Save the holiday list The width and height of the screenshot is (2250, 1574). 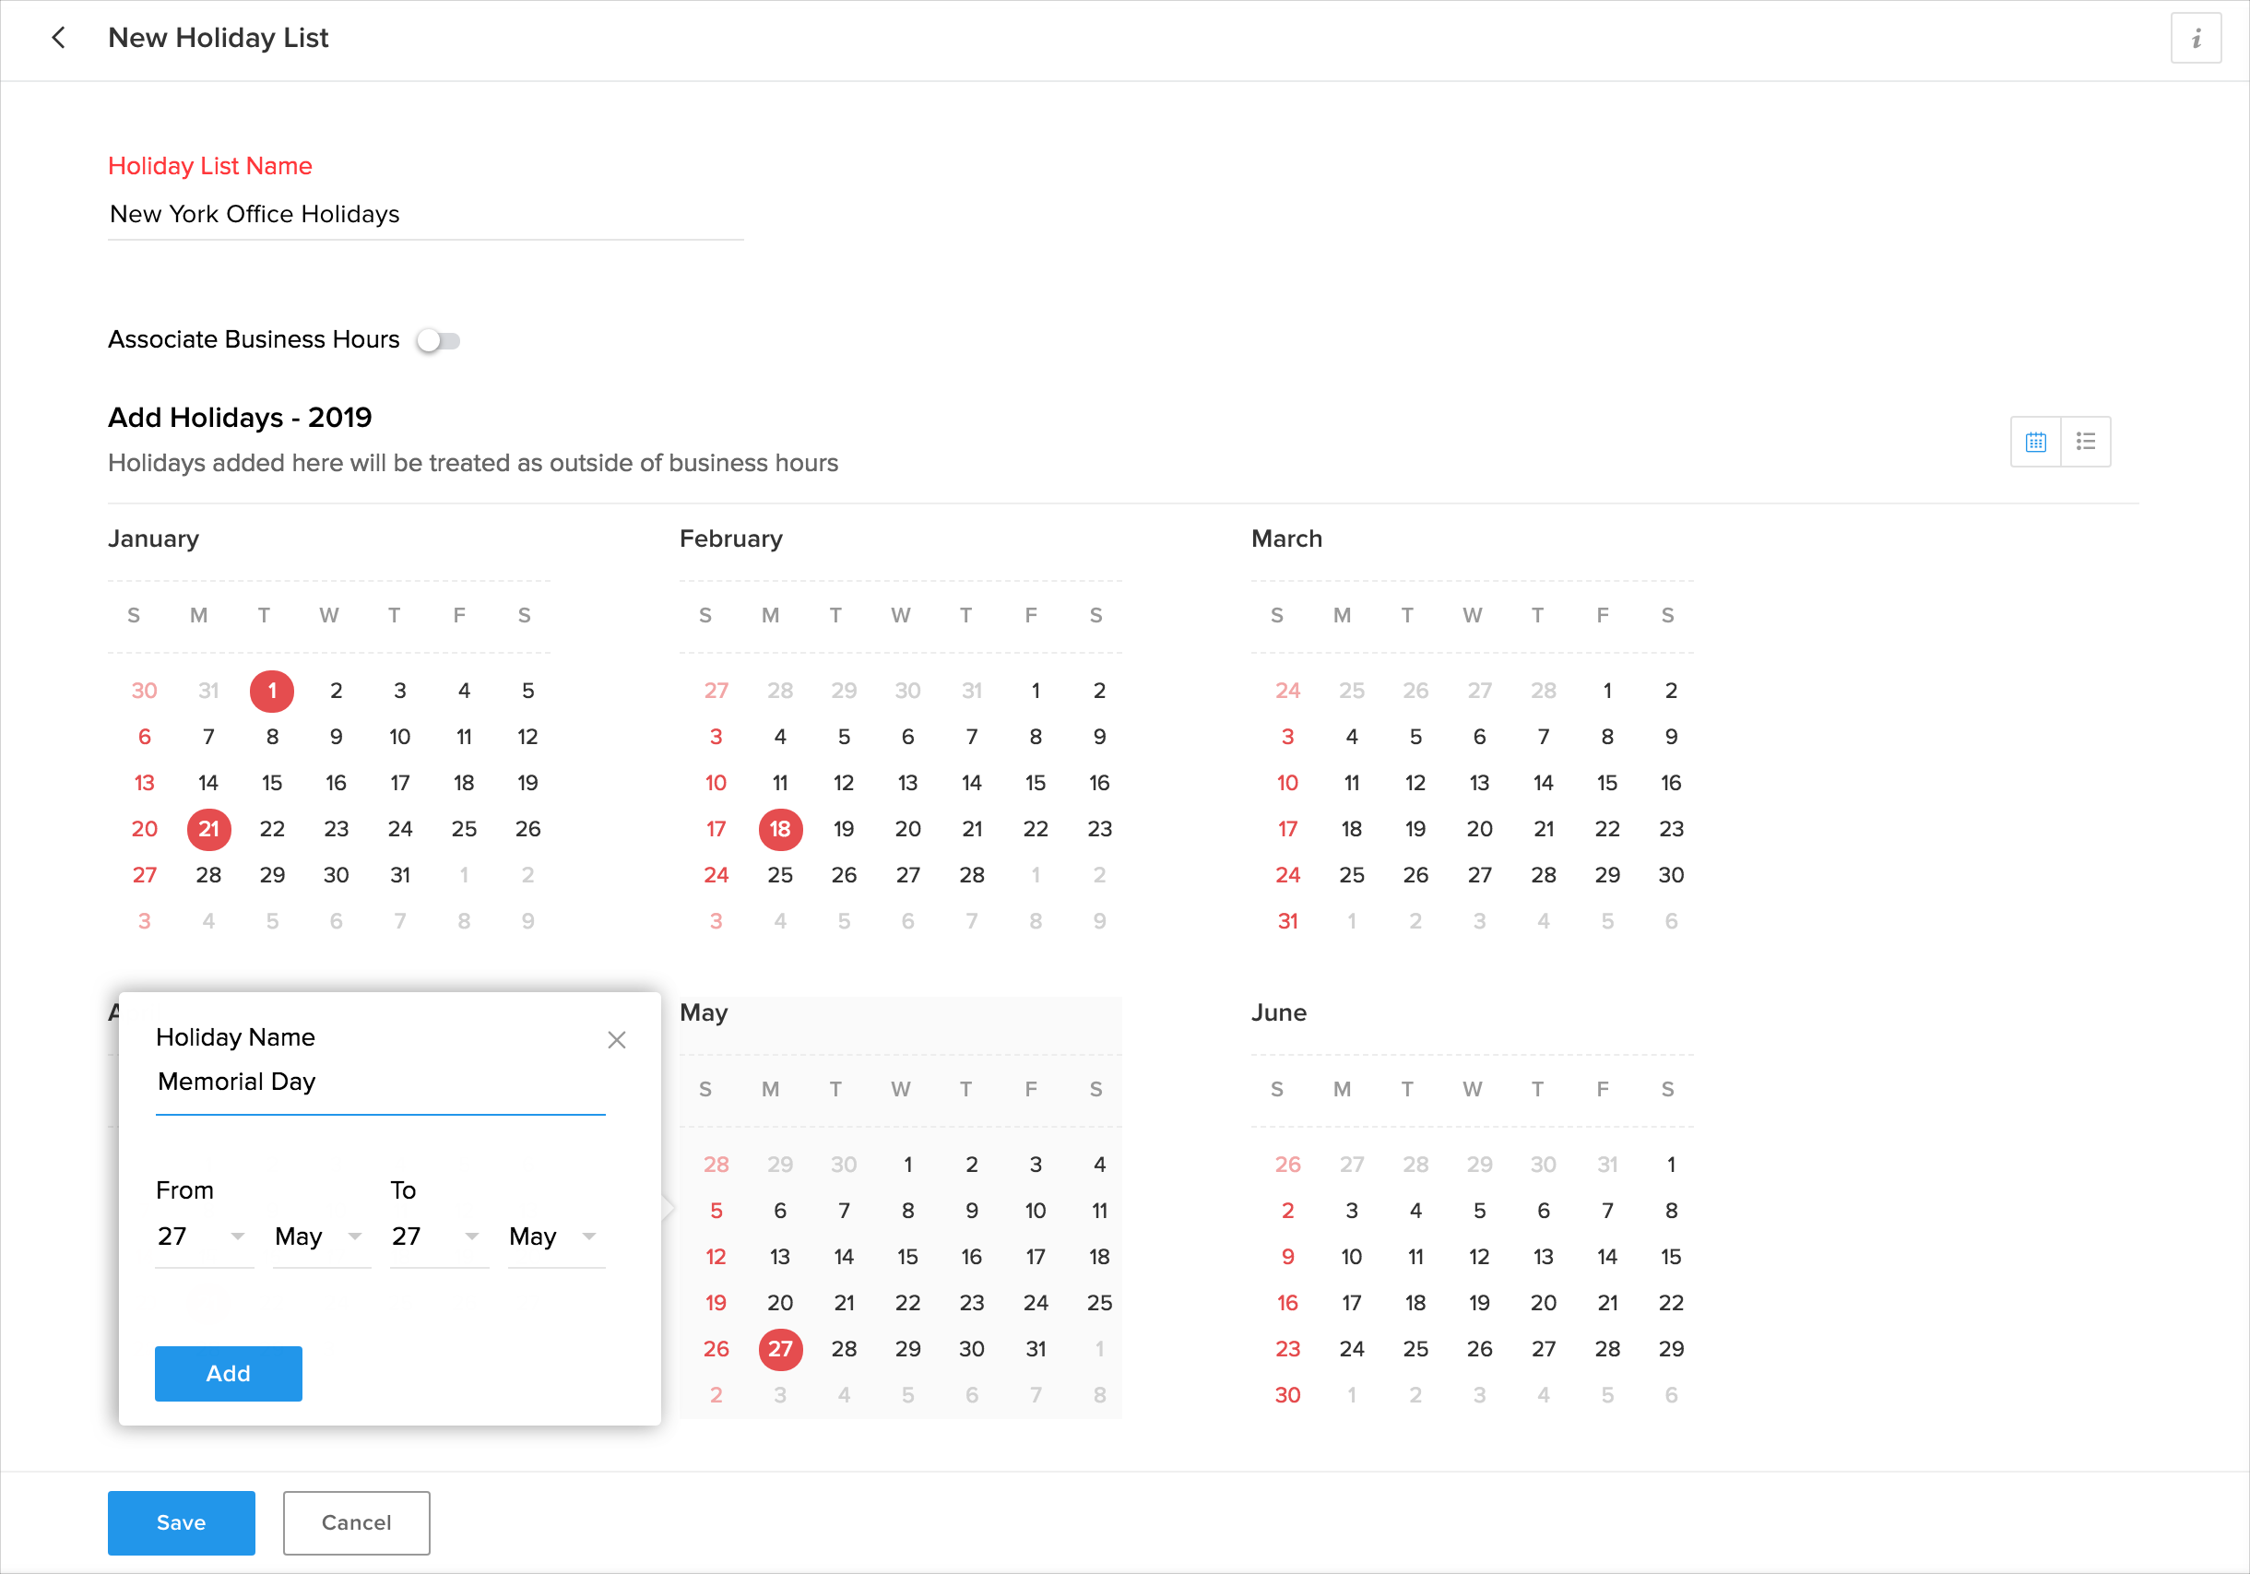182,1522
